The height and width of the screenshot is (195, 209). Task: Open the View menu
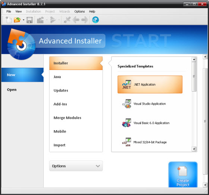tap(19, 12)
